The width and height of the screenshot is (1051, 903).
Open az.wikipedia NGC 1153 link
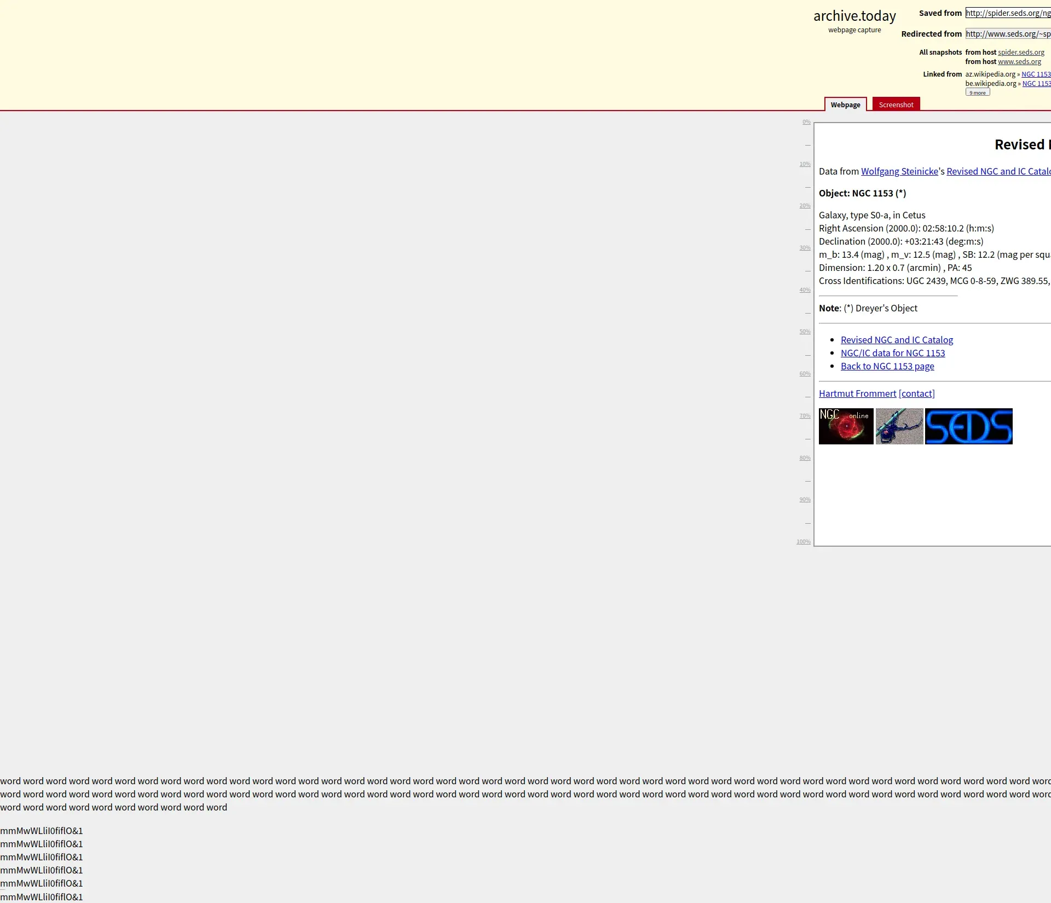[1036, 74]
